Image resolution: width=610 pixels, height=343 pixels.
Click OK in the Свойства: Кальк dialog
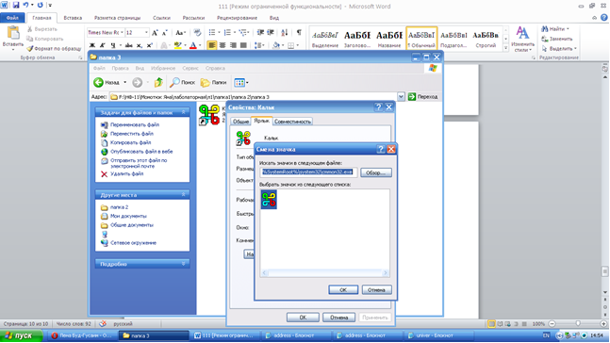click(303, 318)
